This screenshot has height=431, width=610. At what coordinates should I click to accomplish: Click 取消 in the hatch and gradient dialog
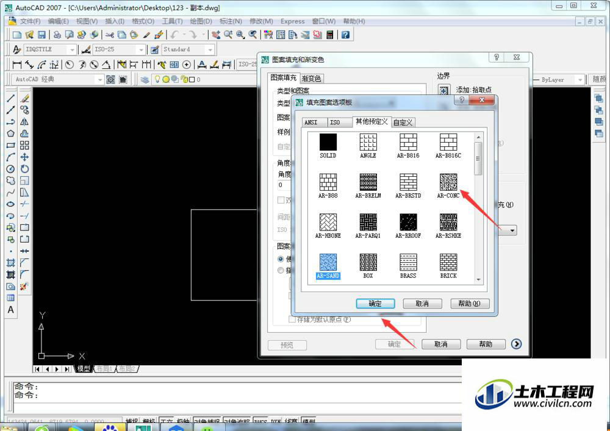441,344
